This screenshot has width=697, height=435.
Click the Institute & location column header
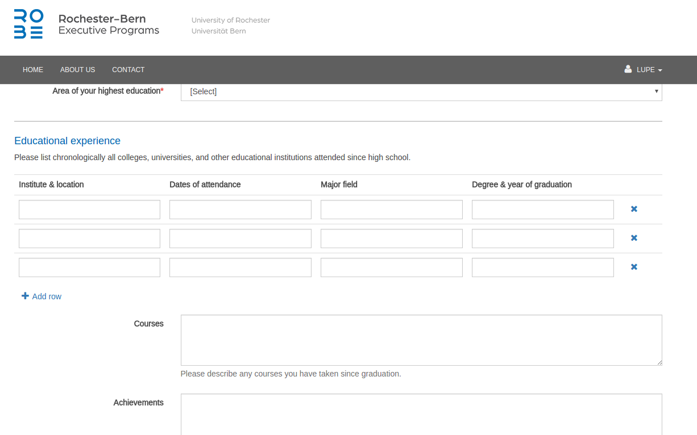(51, 185)
